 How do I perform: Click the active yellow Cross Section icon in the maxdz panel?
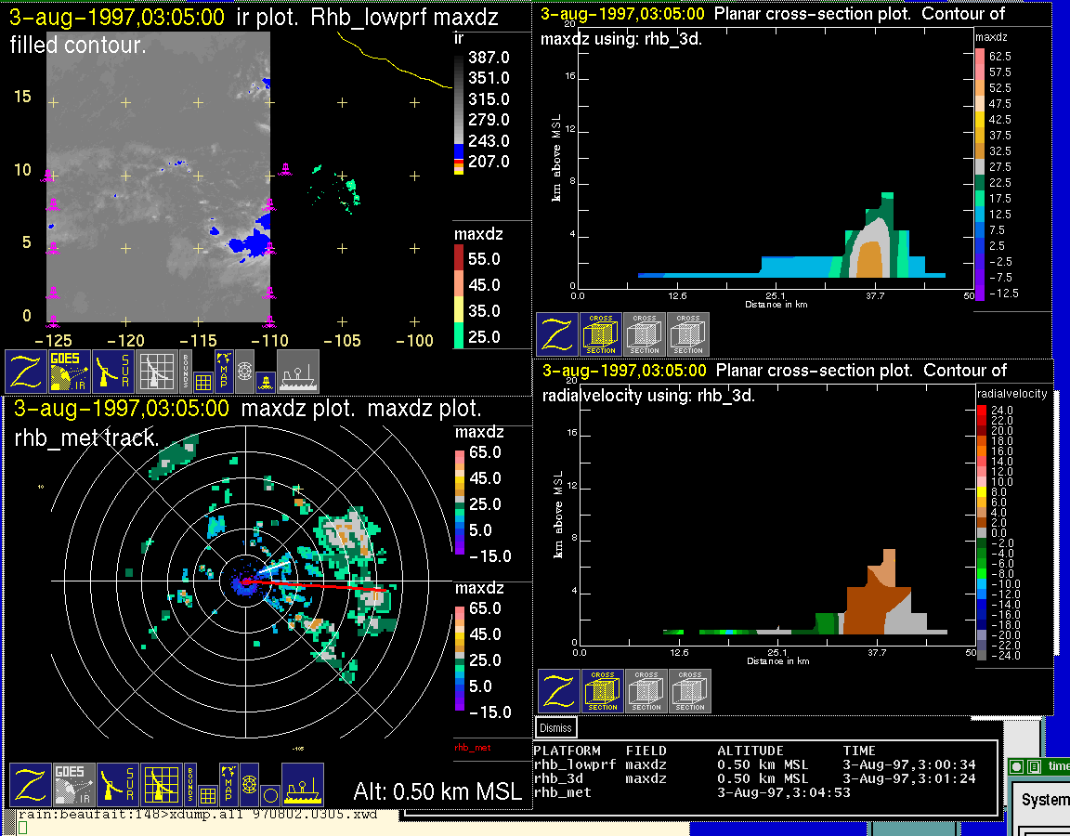pyautogui.click(x=601, y=334)
